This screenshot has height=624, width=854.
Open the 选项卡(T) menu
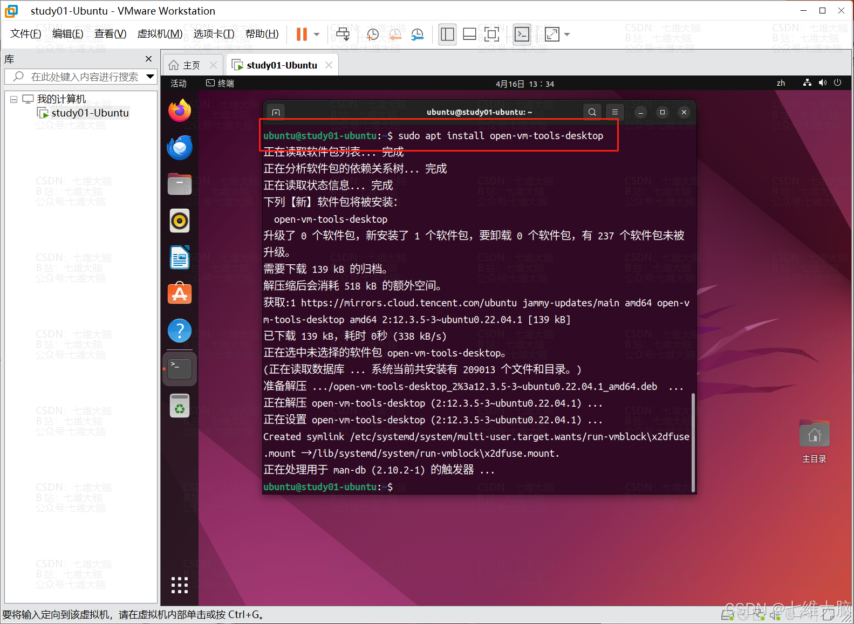pyautogui.click(x=214, y=34)
